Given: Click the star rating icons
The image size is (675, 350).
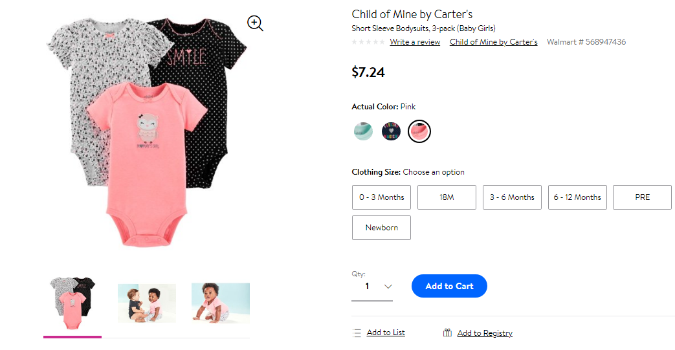Looking at the screenshot, I should point(368,42).
